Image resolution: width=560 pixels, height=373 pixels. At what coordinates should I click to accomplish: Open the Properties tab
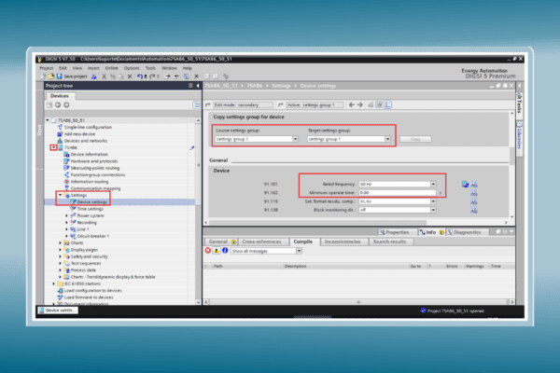tap(396, 231)
